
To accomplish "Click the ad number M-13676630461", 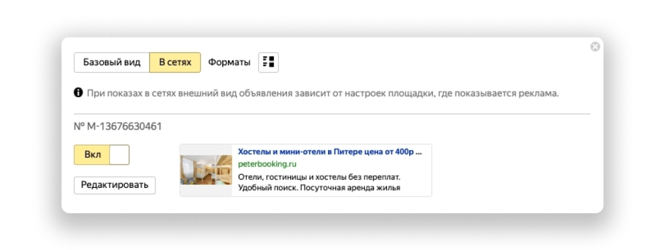I will (124, 126).
